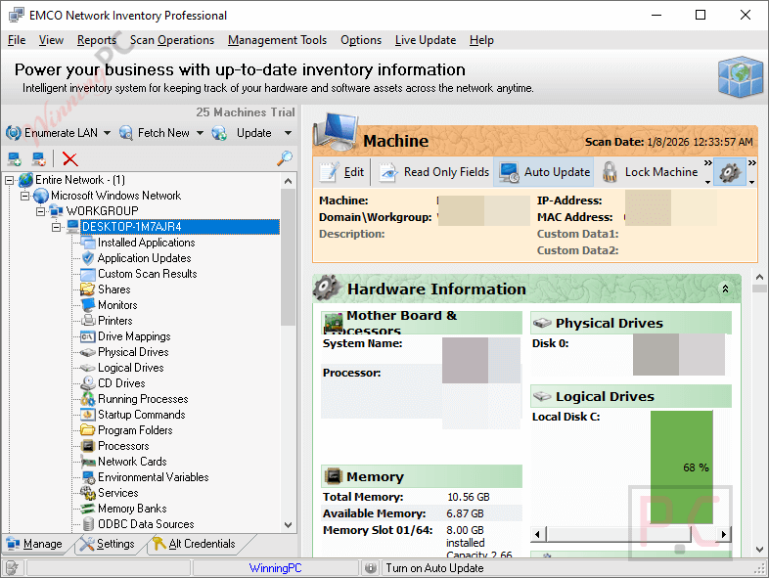Open the Enumerate LAN dropdown arrow

pos(107,133)
